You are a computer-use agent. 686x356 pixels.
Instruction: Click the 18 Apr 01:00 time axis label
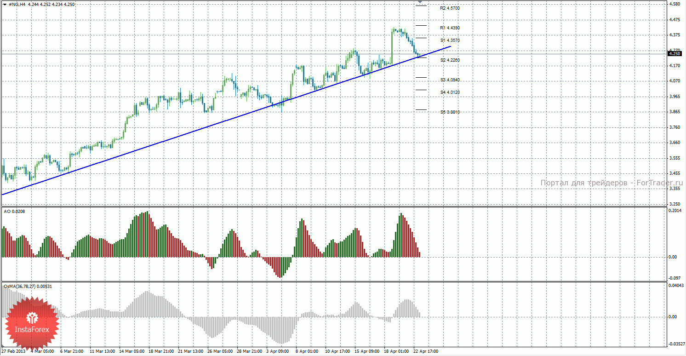(396, 351)
